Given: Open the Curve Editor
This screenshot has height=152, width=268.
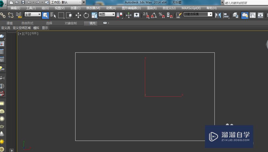Looking at the screenshot, I should (253, 15).
